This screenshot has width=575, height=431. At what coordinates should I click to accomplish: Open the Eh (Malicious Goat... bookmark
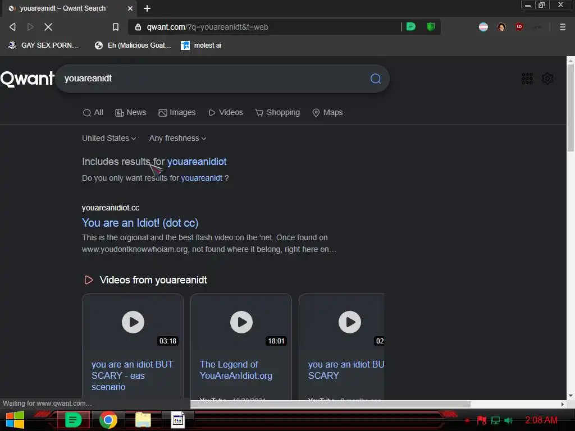(x=133, y=45)
